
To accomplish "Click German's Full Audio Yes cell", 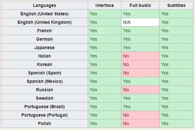I will (x=140, y=39).
